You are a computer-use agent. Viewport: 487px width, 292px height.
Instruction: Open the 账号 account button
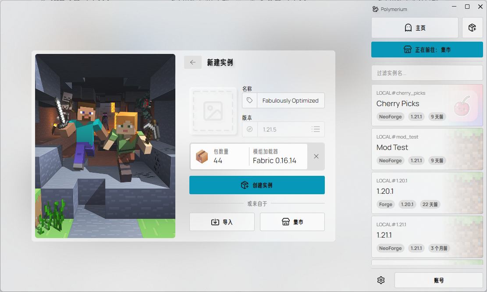438,280
